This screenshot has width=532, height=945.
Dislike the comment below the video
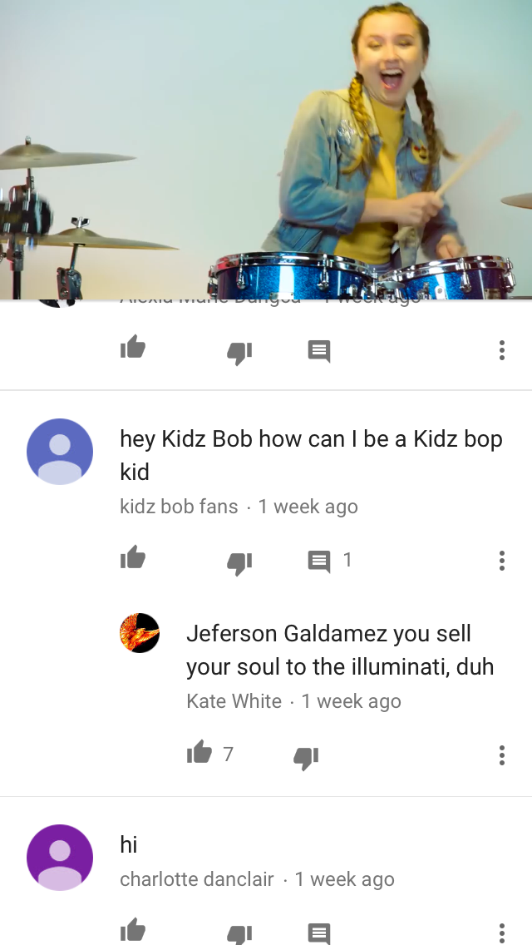coord(239,354)
